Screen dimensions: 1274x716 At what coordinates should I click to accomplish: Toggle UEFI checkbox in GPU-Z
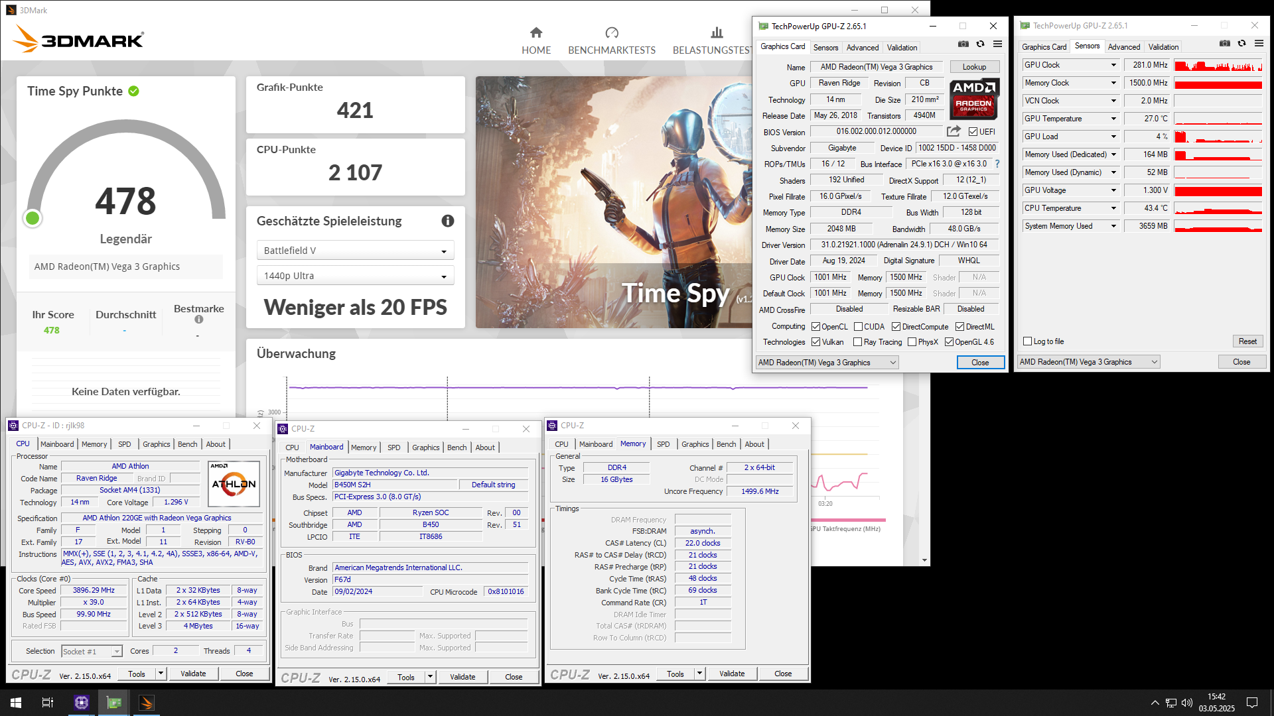[x=973, y=132]
